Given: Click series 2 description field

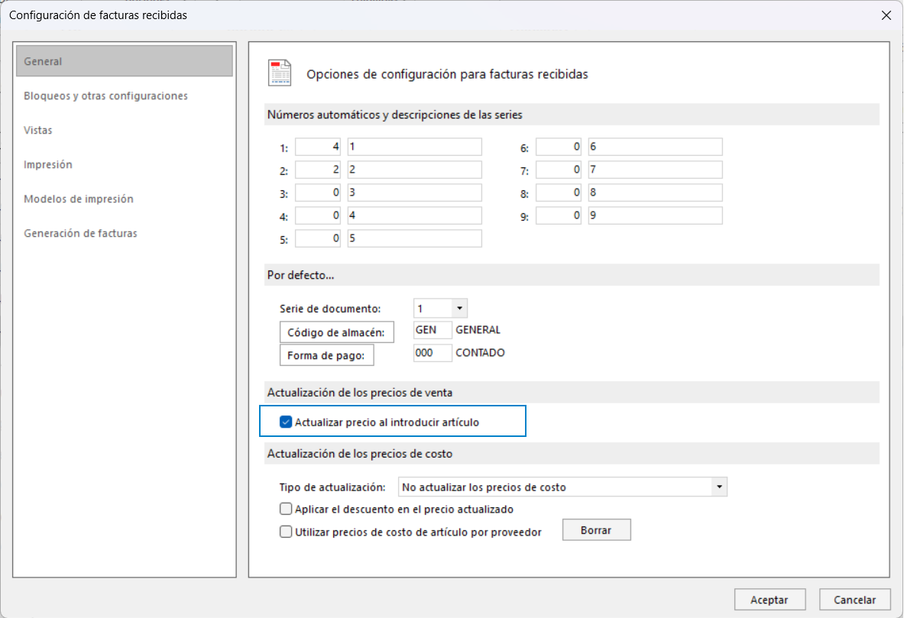Looking at the screenshot, I should pyautogui.click(x=414, y=170).
